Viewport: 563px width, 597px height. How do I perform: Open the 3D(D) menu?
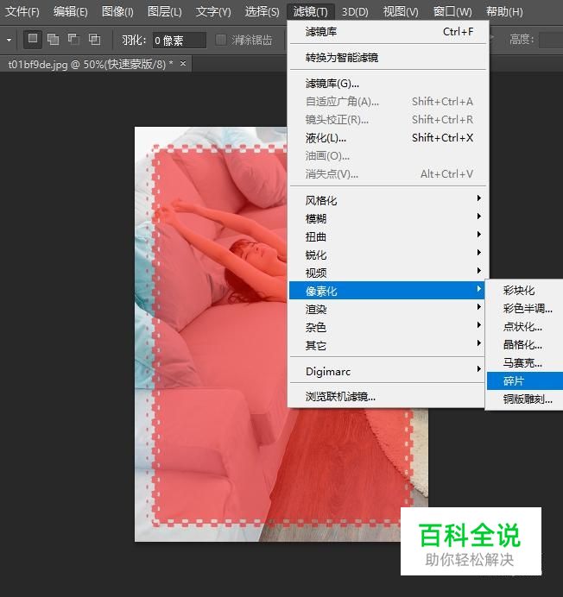355,12
